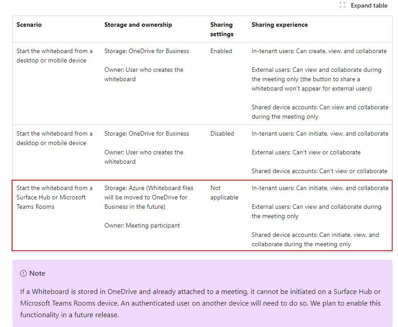Click the scenario cell in the Enabled row

54,56
